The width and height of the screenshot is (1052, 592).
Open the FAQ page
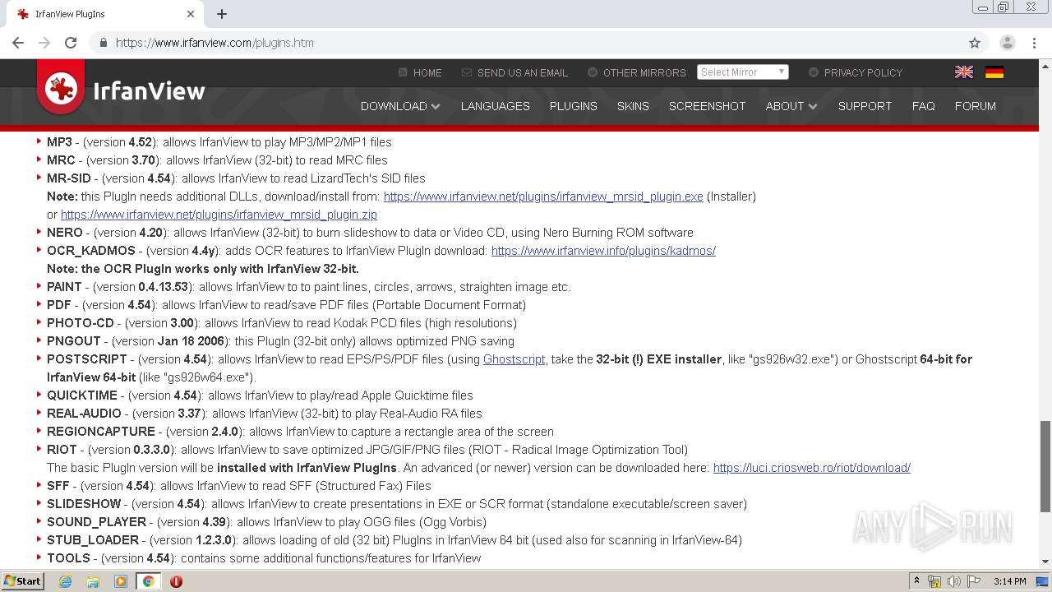point(924,106)
